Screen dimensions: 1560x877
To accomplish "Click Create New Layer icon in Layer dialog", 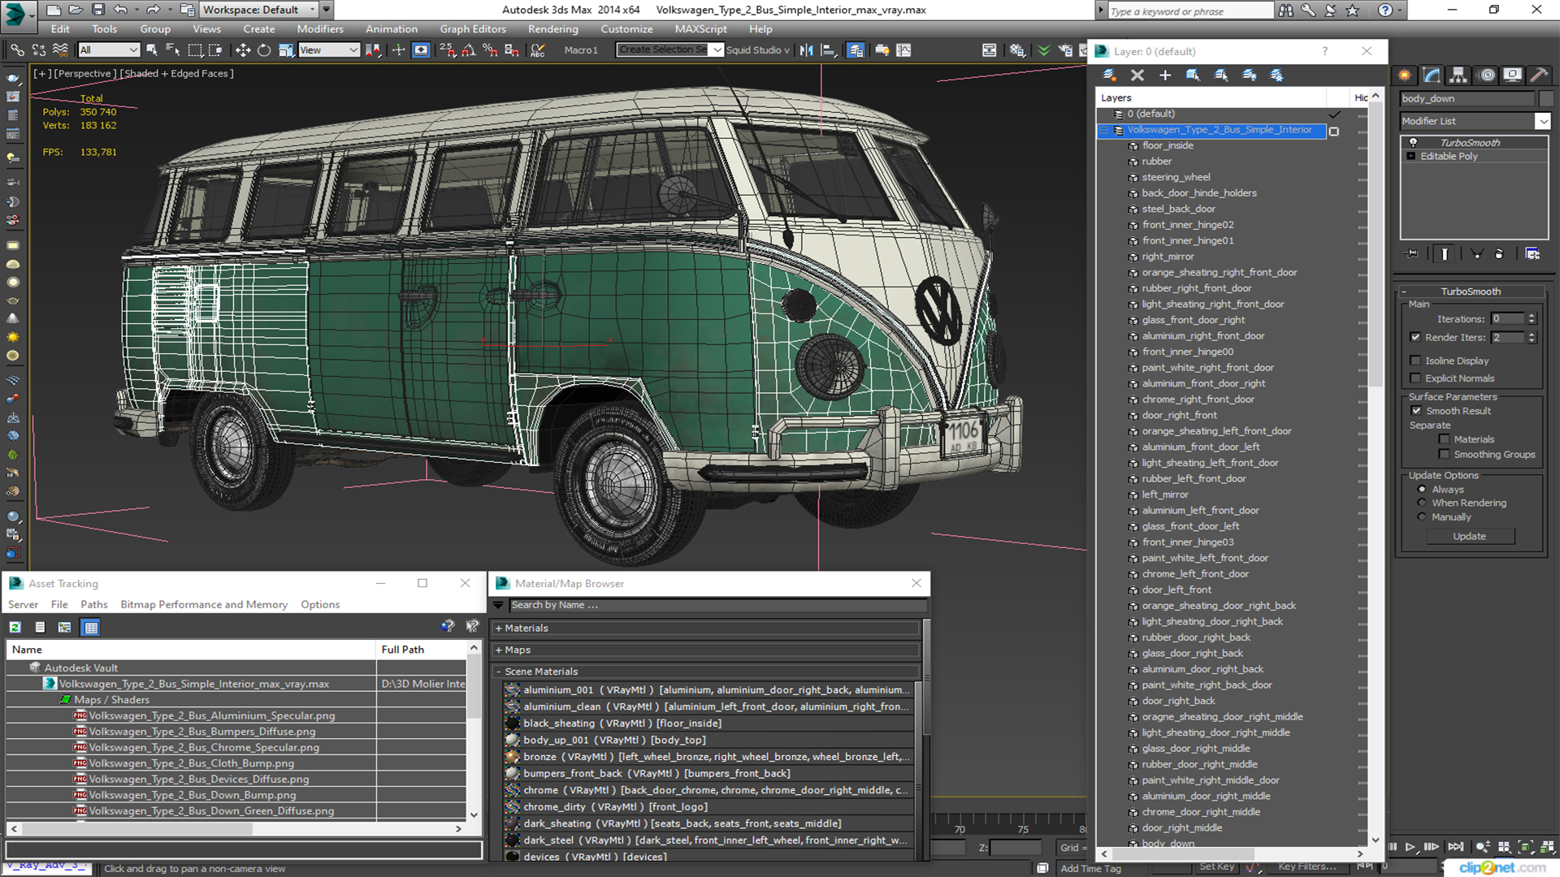I will (1109, 75).
